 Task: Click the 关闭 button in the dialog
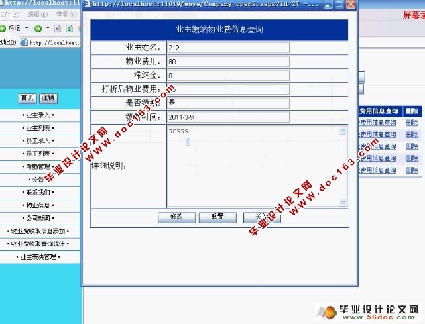click(x=262, y=217)
